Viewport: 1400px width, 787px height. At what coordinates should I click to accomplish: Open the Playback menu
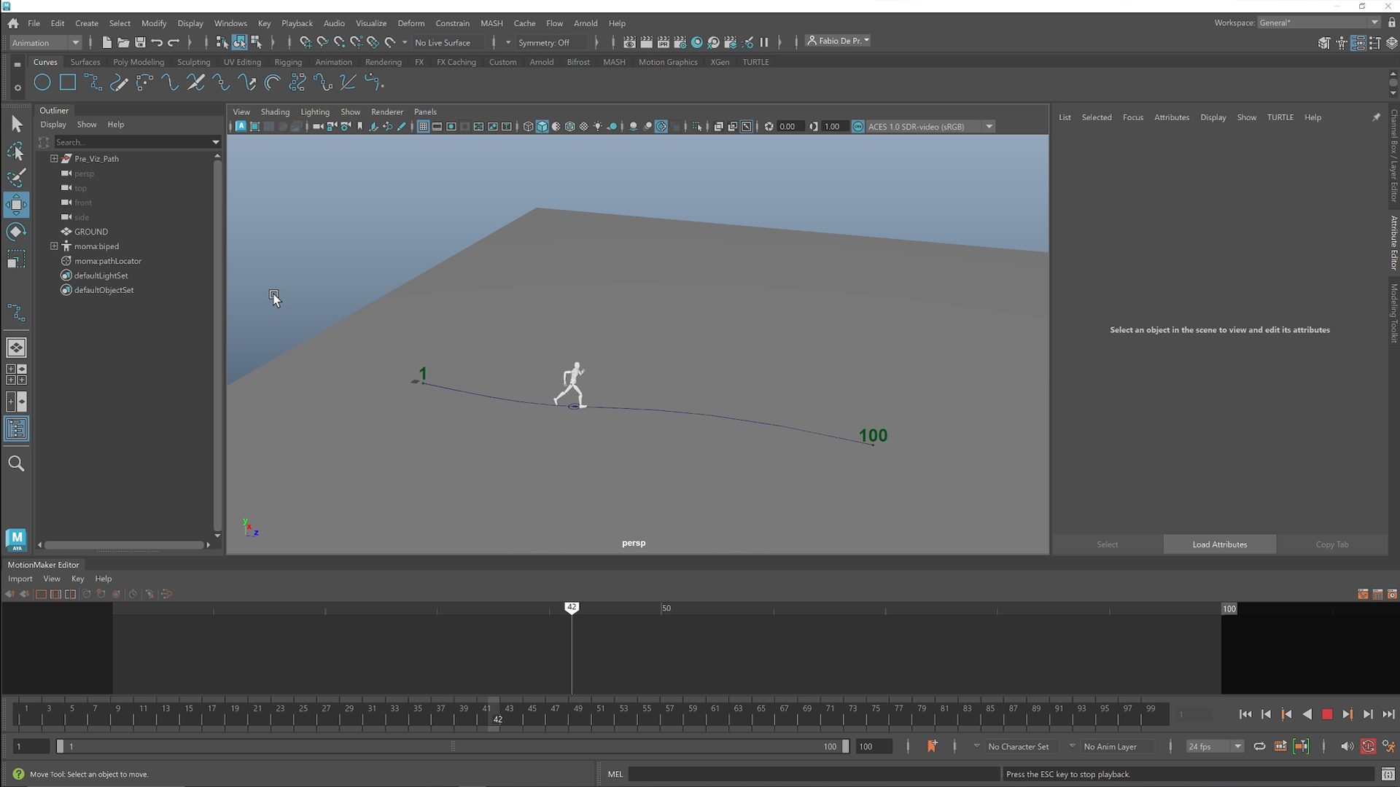[x=297, y=23]
